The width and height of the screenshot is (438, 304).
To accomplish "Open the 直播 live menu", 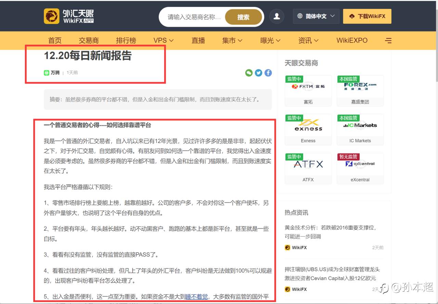I will (198, 40).
